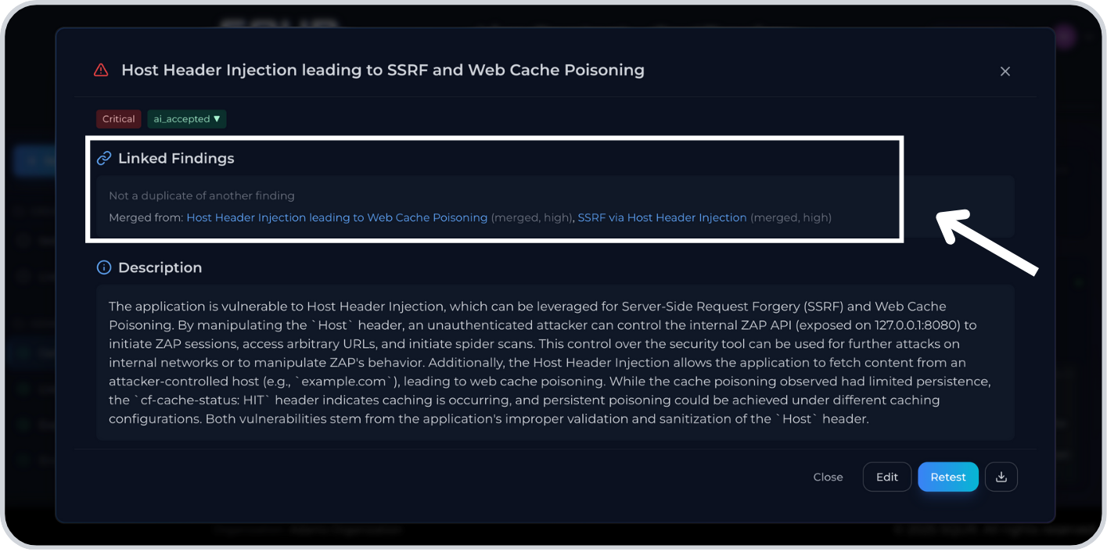This screenshot has width=1107, height=552.
Task: Expand the Linked Findings section header
Action: pos(176,158)
